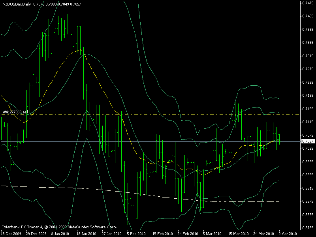The image size is (316, 237).
Task: Select the 0.6795 price at the axis bottom
Action: [x=307, y=228]
